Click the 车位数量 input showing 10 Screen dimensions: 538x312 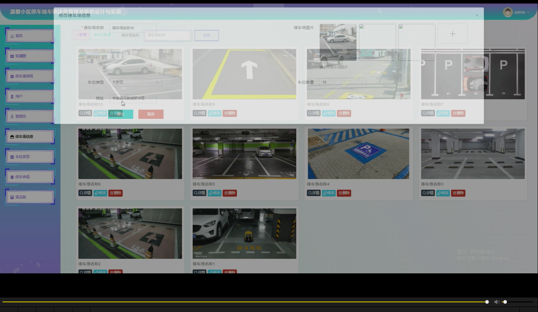pyautogui.click(x=343, y=82)
